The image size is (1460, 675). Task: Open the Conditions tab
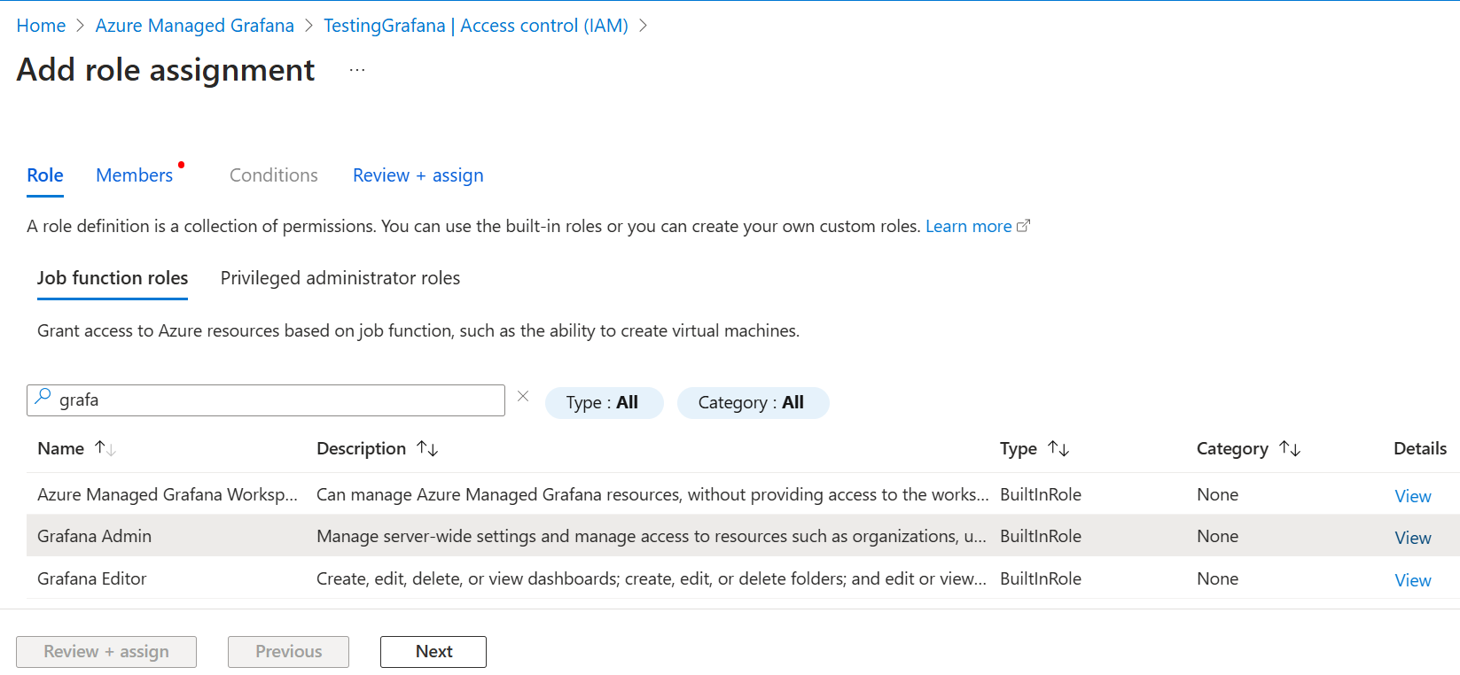pos(274,175)
